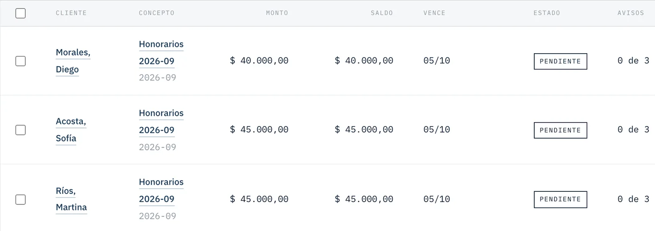Viewport: 655px width, 231px height.
Task: Click due date 05/10 in Acosta row
Action: 437,130
